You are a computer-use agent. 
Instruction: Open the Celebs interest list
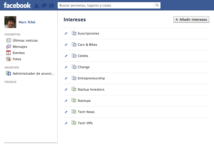click(83, 56)
